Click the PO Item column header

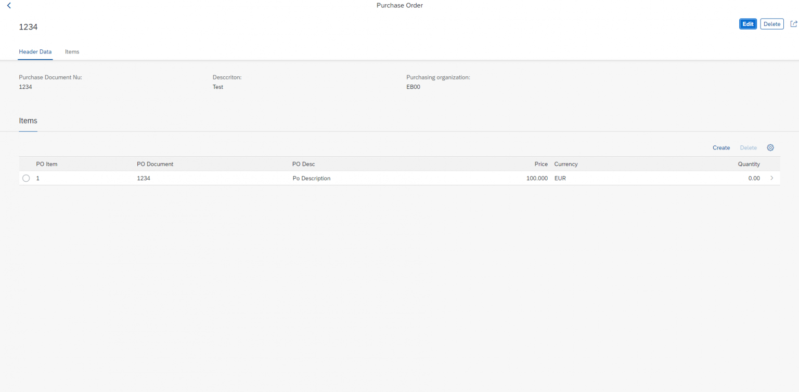click(46, 164)
